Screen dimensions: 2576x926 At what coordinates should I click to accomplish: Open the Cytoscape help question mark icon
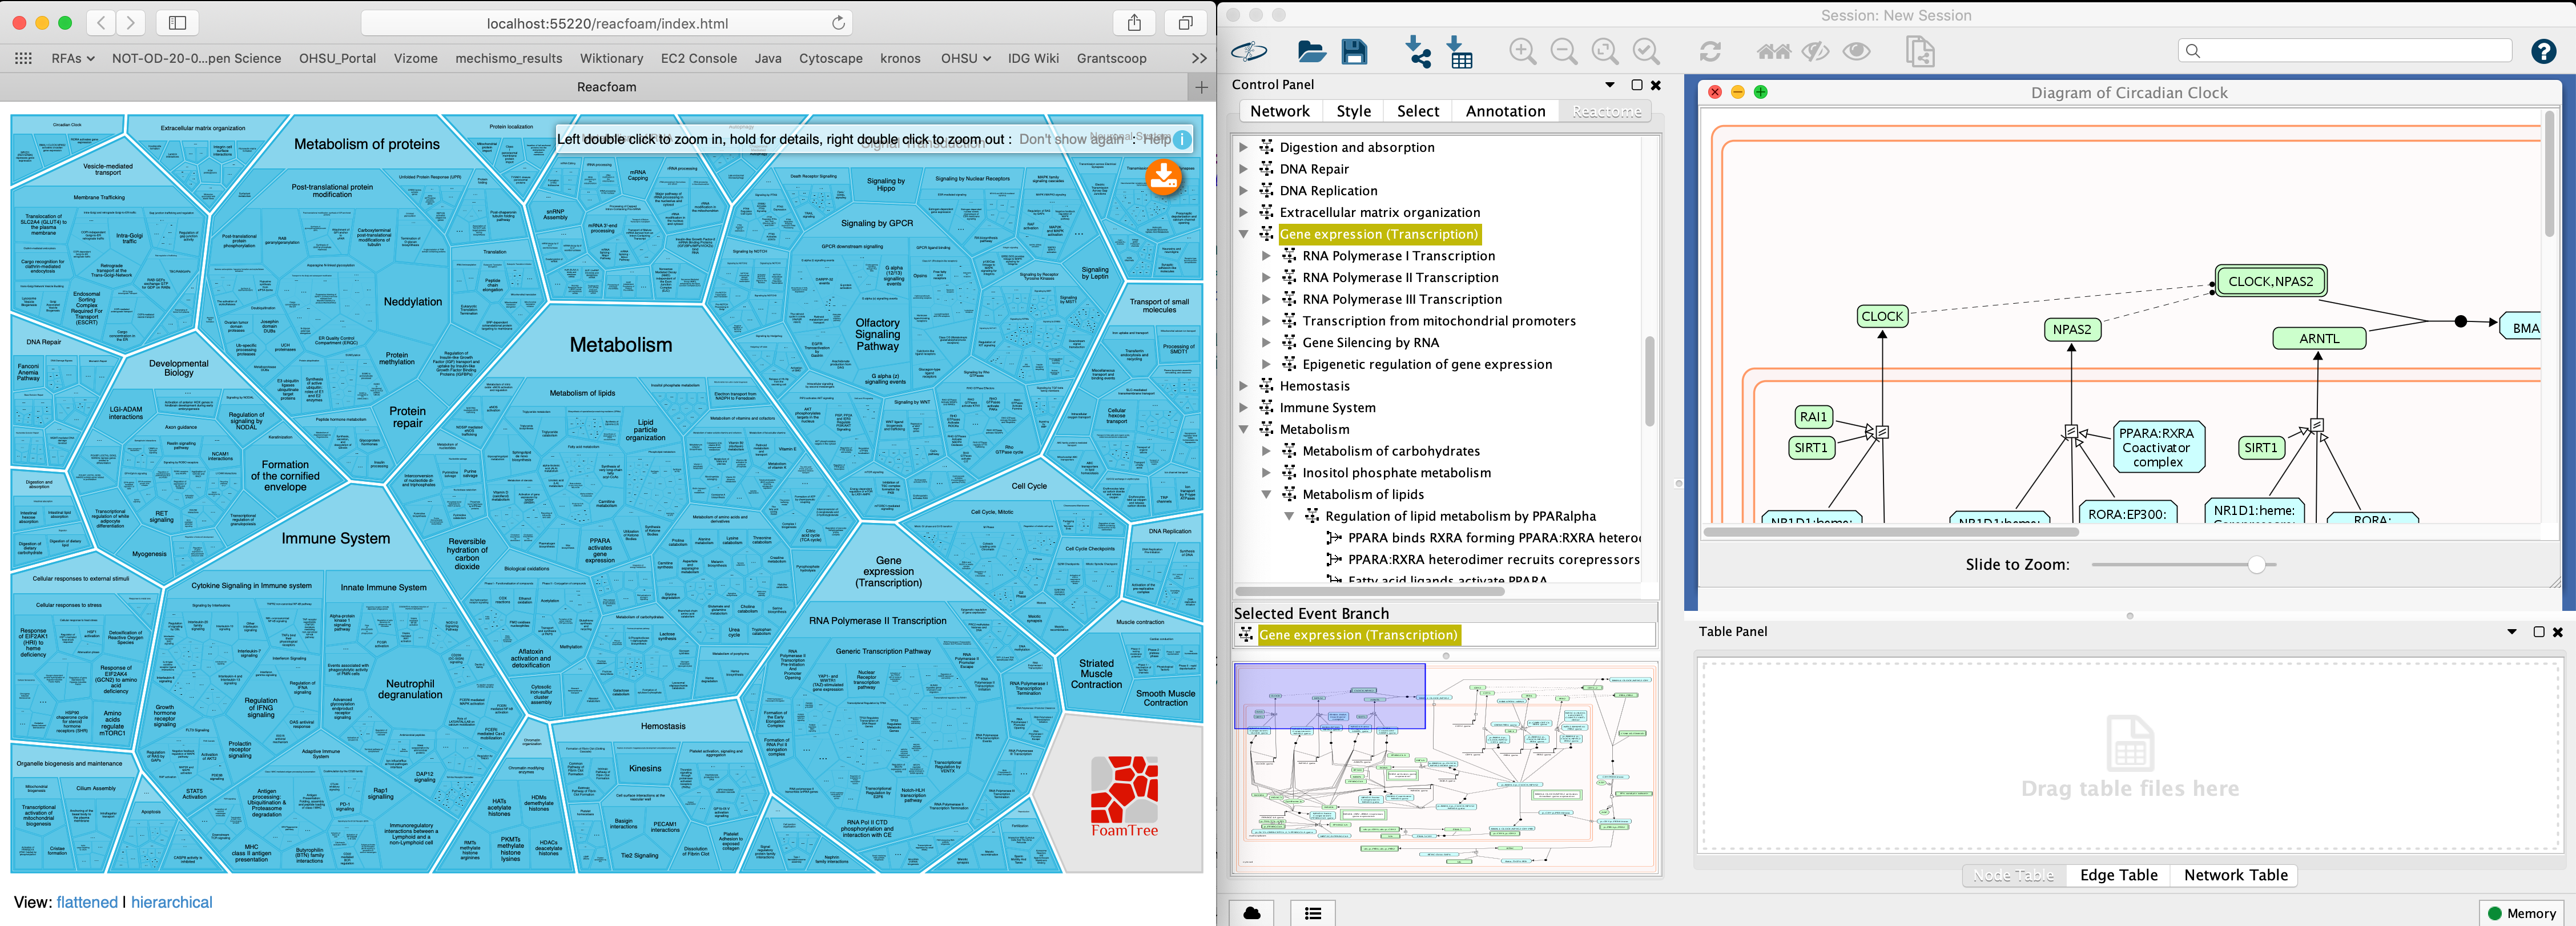pyautogui.click(x=2544, y=51)
